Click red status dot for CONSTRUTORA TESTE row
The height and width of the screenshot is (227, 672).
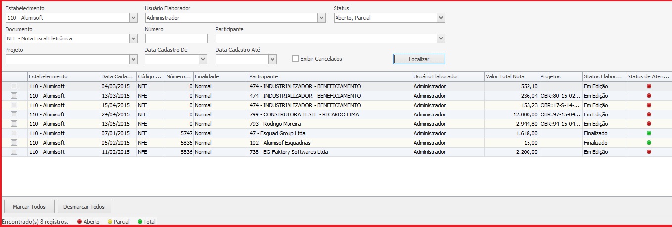pos(649,114)
